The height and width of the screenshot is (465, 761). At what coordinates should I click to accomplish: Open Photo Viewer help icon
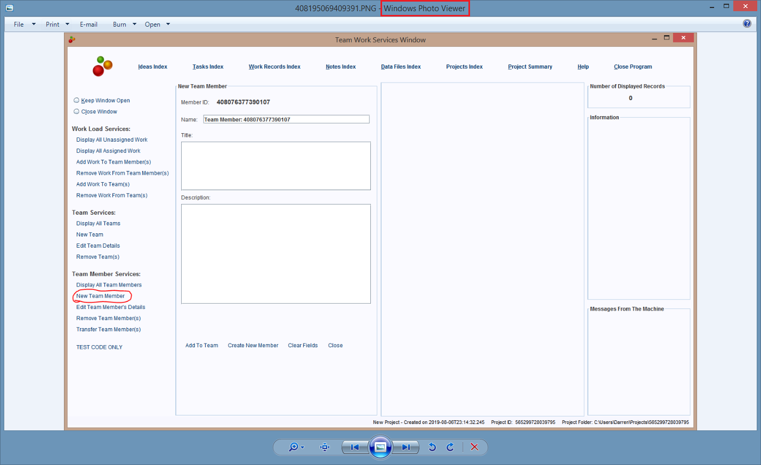(x=747, y=23)
